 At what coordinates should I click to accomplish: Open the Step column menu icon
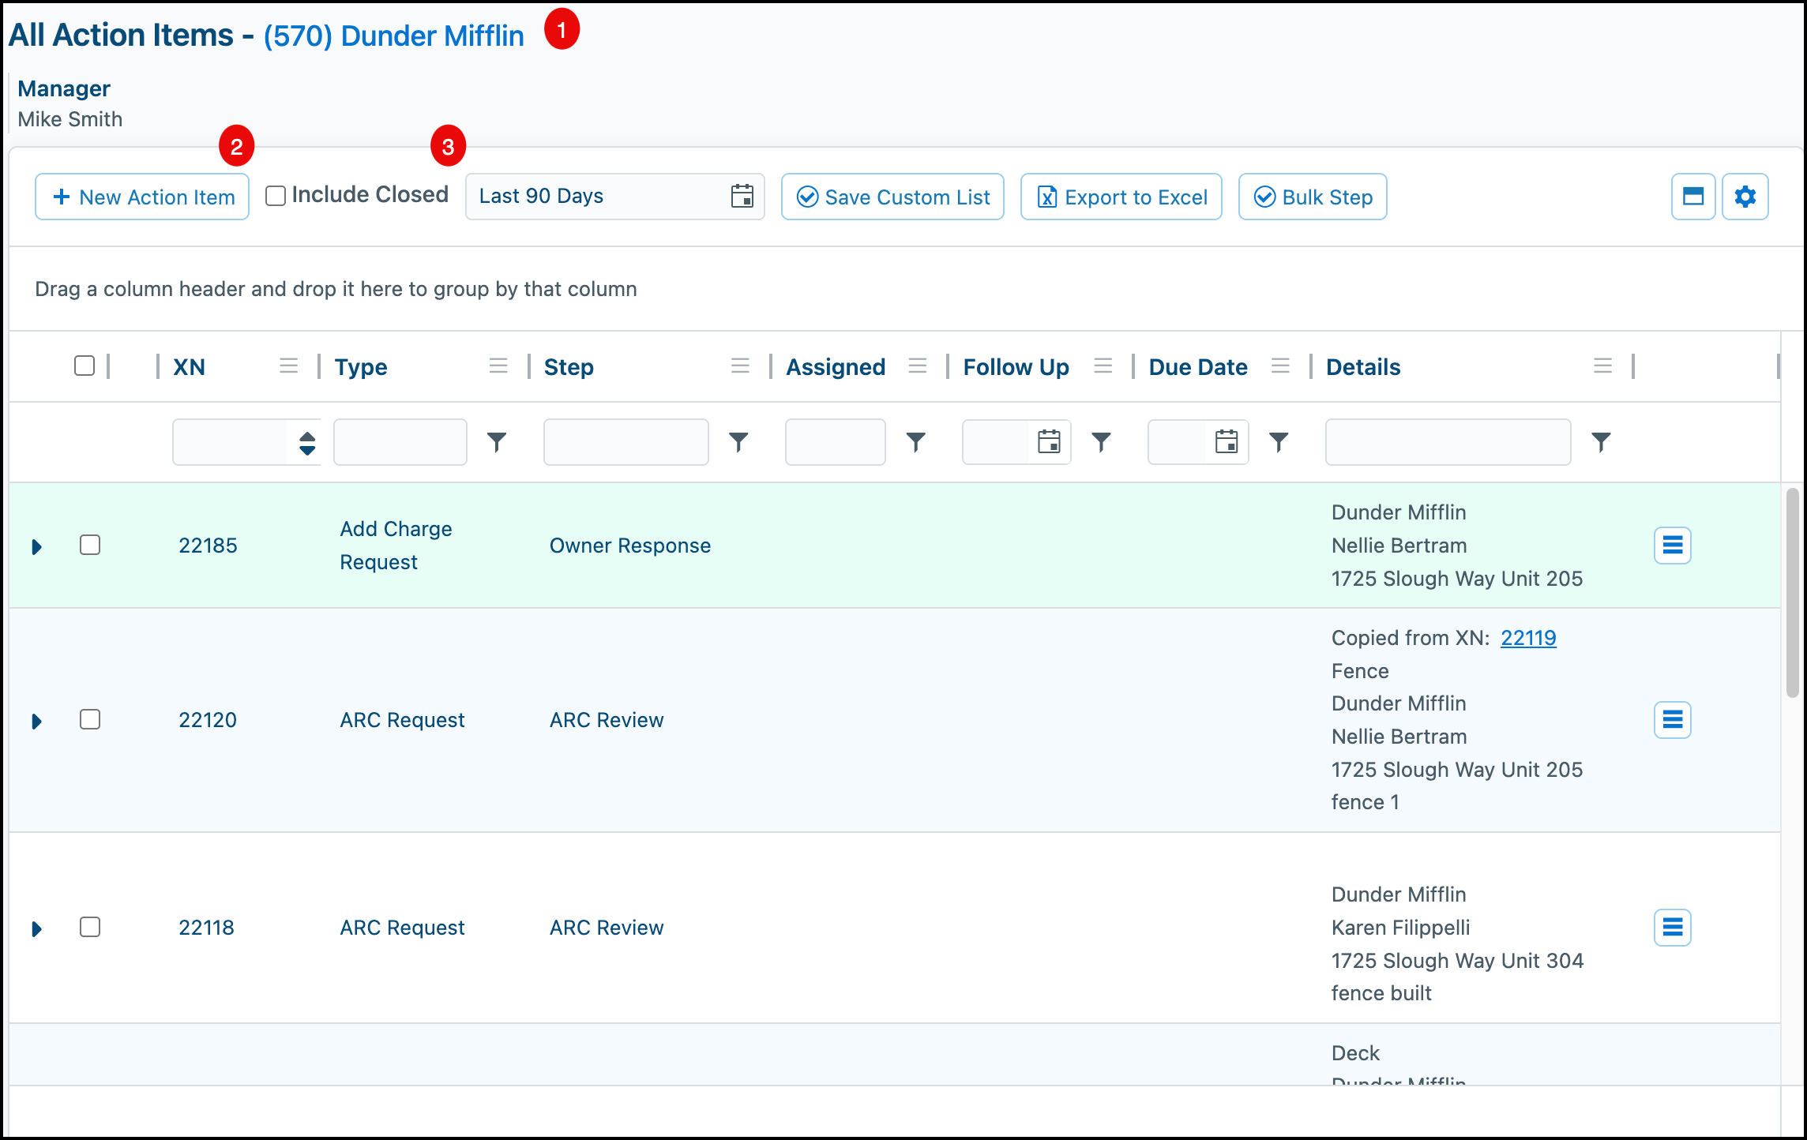740,366
